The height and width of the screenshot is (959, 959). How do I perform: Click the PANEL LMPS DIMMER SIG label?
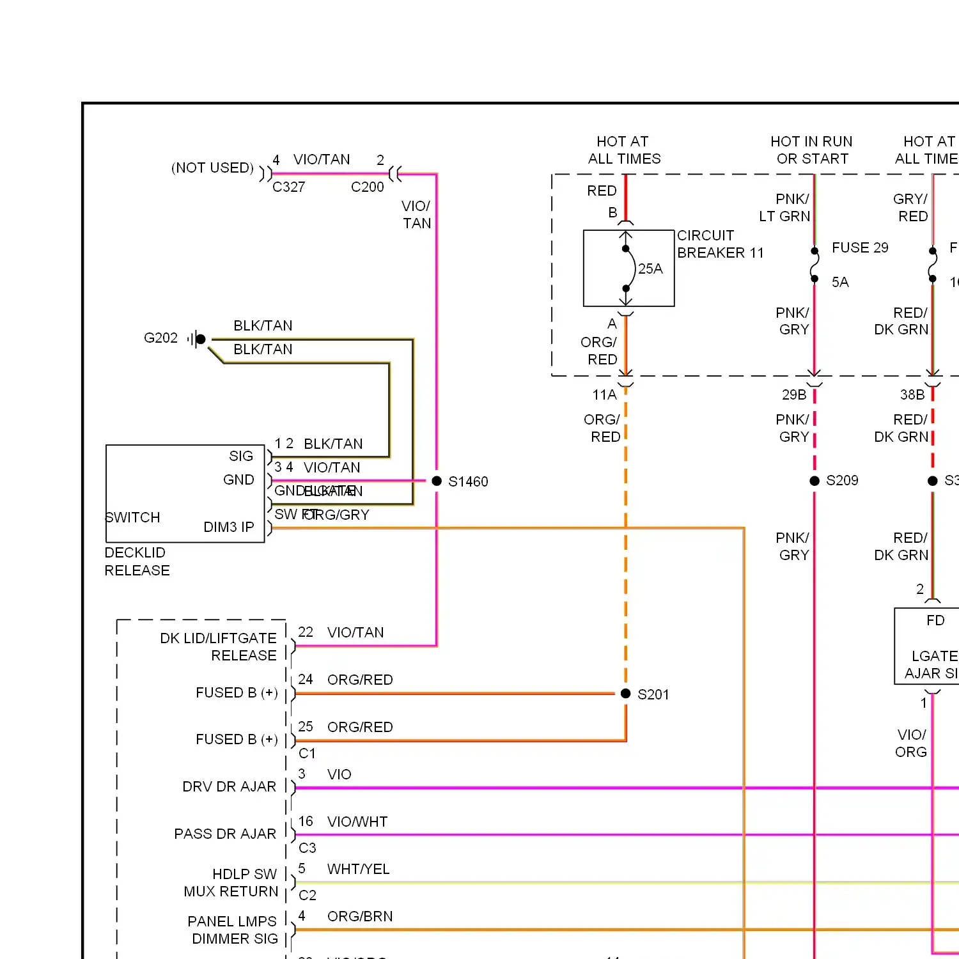pyautogui.click(x=233, y=930)
